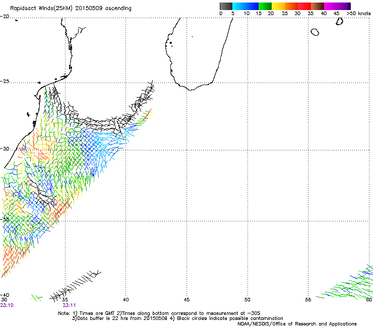Click the note line 'Times are GMT'
The width and height of the screenshot is (373, 327).
pos(97,313)
